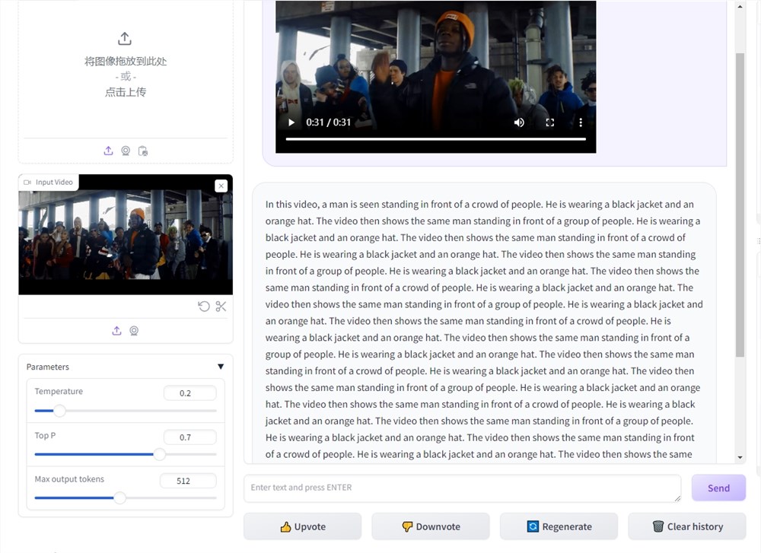Mute the video player audio

point(518,122)
